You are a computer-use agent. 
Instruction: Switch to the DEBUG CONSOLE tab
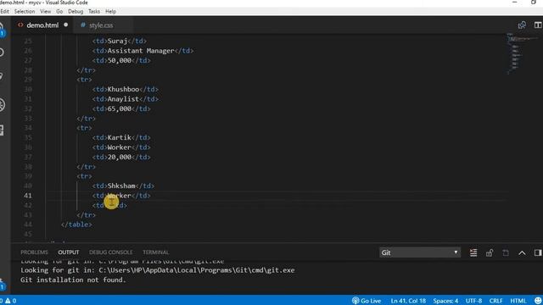[111, 252]
